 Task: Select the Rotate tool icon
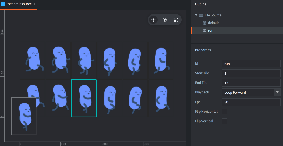click(165, 20)
